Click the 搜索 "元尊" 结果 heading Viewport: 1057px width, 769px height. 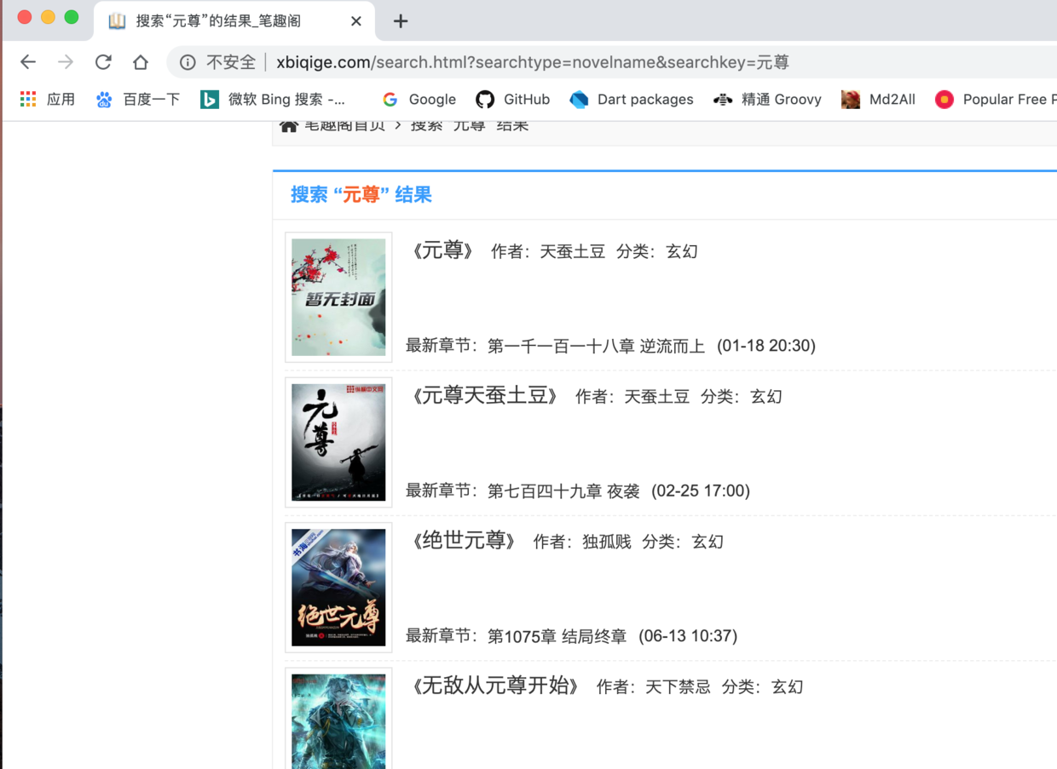tap(361, 195)
